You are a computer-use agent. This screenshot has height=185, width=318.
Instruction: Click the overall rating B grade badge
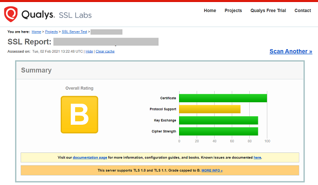(79, 114)
